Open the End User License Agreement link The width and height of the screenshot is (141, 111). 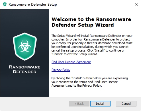click(x=71, y=62)
